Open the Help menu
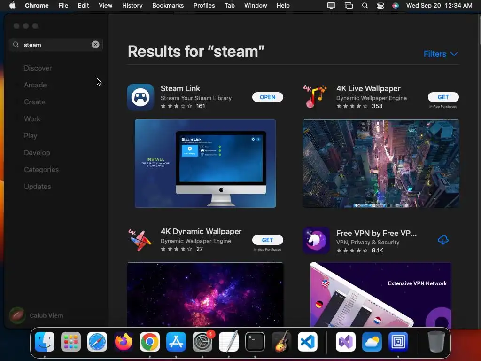 click(283, 6)
